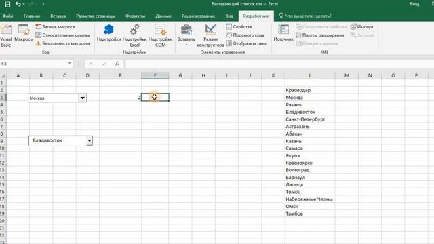
Task: Expand the Name Box dropdown arrow
Action: click(69, 63)
